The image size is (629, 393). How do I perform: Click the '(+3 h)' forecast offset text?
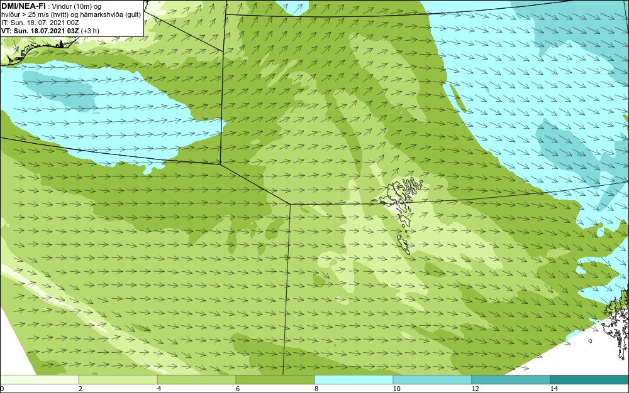(x=90, y=31)
